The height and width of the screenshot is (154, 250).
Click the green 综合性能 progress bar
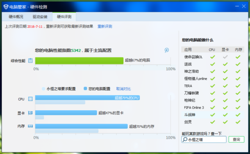pyautogui.click(x=79, y=61)
